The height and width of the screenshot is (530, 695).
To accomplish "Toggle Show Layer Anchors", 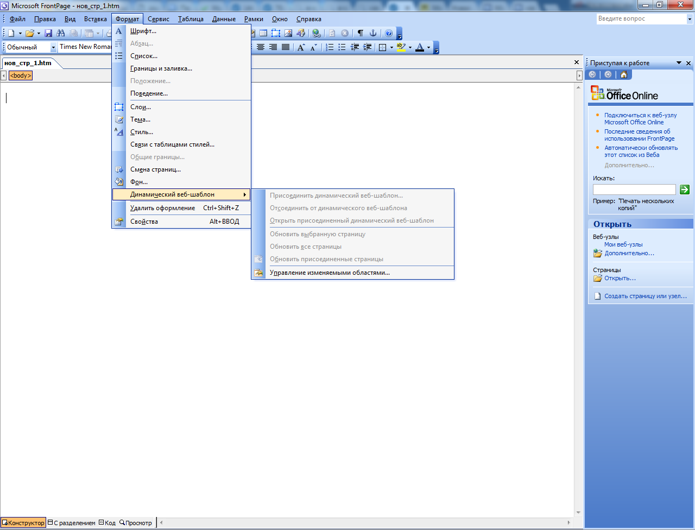I will [373, 33].
